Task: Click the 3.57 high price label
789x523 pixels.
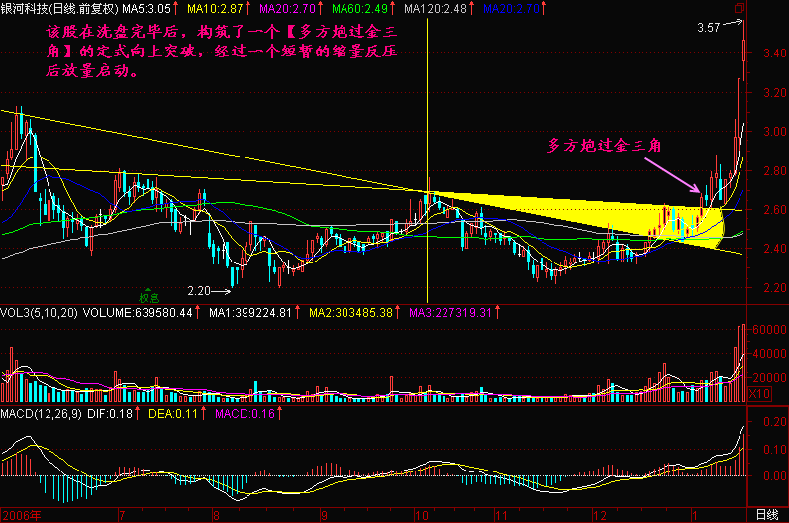Action: point(708,29)
